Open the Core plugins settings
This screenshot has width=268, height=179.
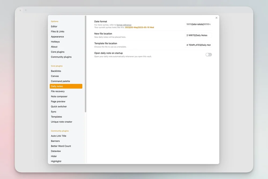tap(57, 52)
